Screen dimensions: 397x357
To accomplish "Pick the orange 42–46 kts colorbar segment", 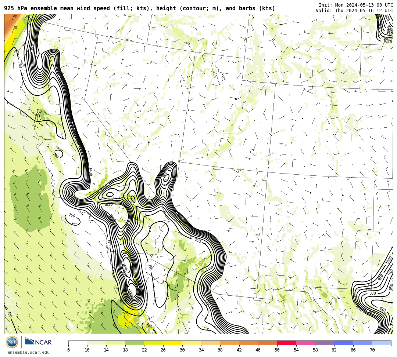I will [x=248, y=343].
